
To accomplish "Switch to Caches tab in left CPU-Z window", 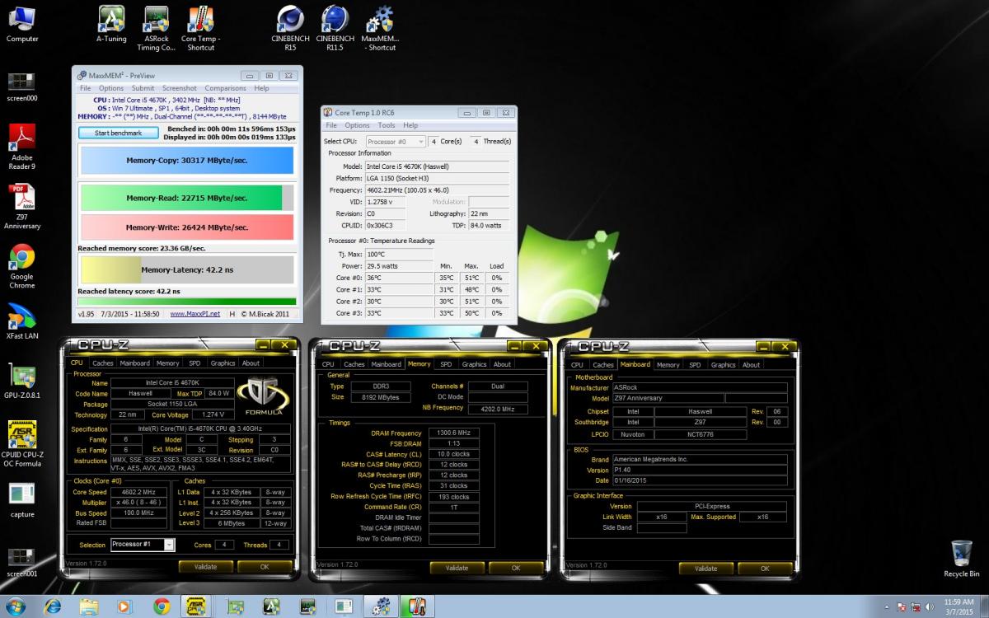I will (x=103, y=363).
